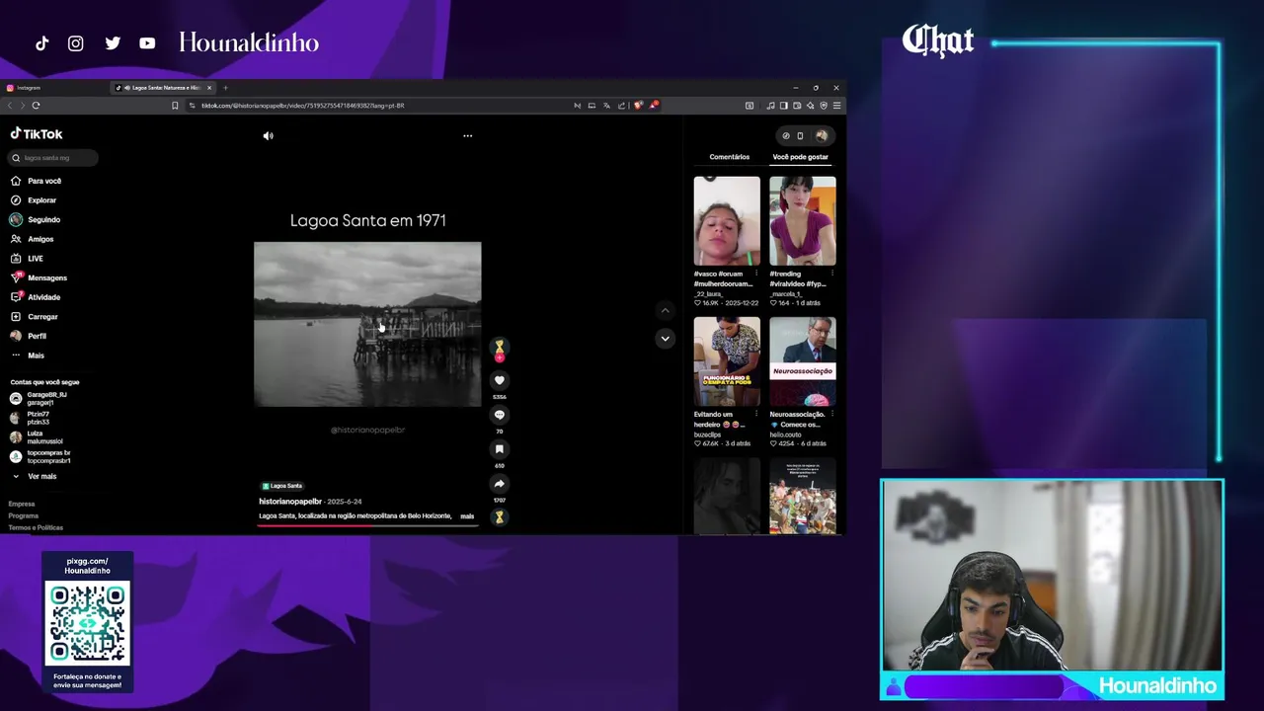The image size is (1264, 711).
Task: Open the overlay Instagram icon
Action: [75, 43]
